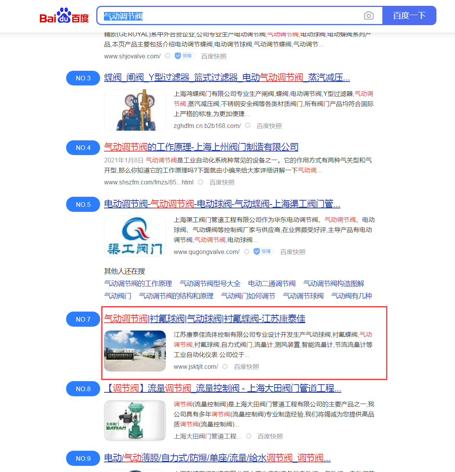Screen dimensions: 455x472
Task: Select related search 气动阀门
Action: pyautogui.click(x=118, y=296)
